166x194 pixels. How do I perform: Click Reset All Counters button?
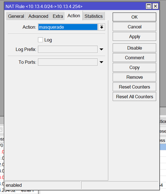tap(134, 97)
